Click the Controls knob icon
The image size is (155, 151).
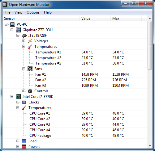tap(30, 91)
